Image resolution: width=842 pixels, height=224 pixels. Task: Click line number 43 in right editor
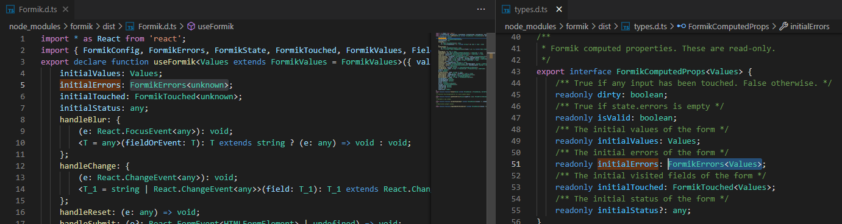point(515,72)
